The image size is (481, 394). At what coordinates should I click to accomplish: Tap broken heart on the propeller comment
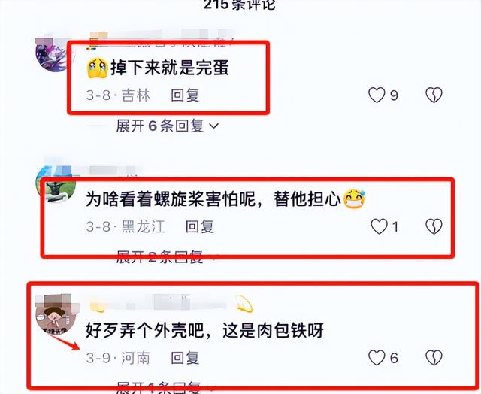pyautogui.click(x=434, y=226)
